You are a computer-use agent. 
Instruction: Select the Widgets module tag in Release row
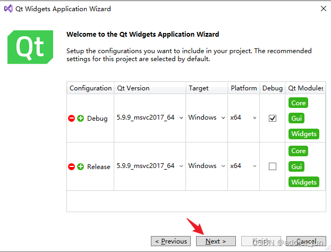coord(304,182)
